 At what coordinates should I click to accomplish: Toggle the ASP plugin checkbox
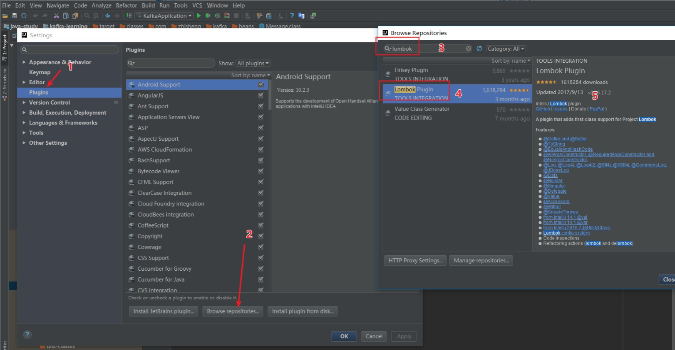tap(261, 128)
